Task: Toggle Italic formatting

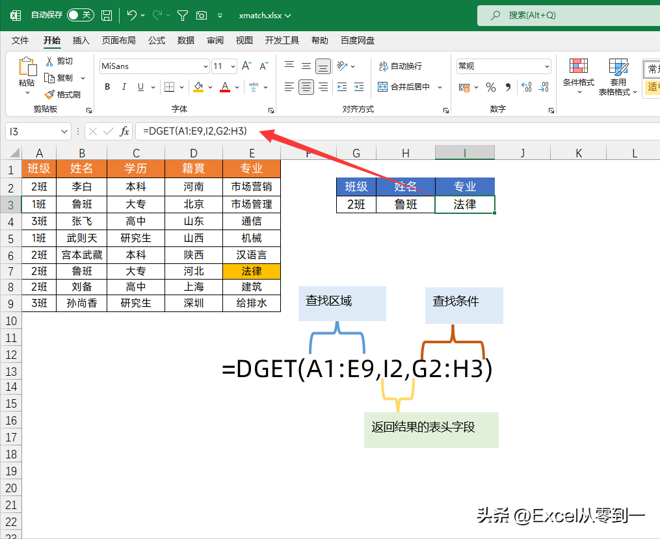Action: [124, 87]
